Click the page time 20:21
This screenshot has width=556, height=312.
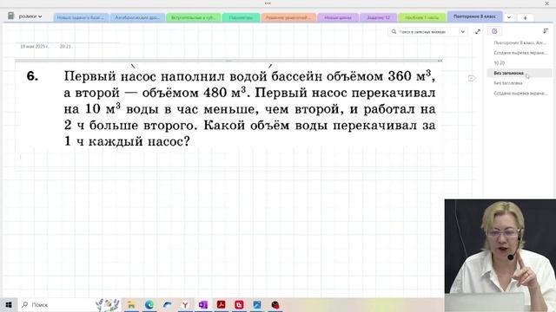pyautogui.click(x=65, y=46)
